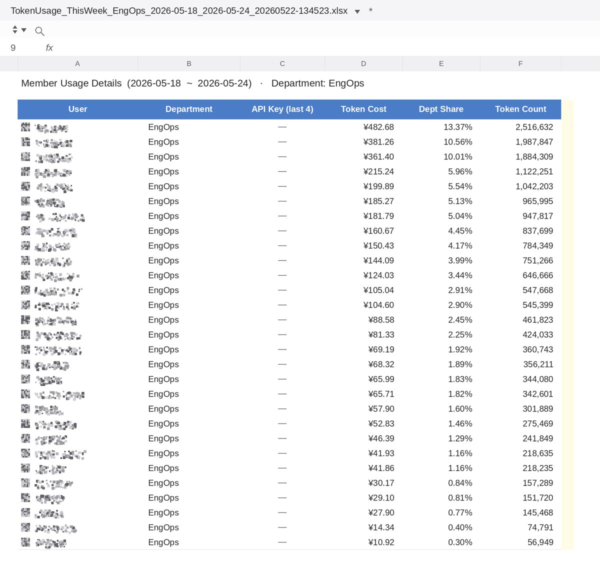The height and width of the screenshot is (572, 600).
Task: Select the 4.45% share cell
Action: pyautogui.click(x=441, y=231)
